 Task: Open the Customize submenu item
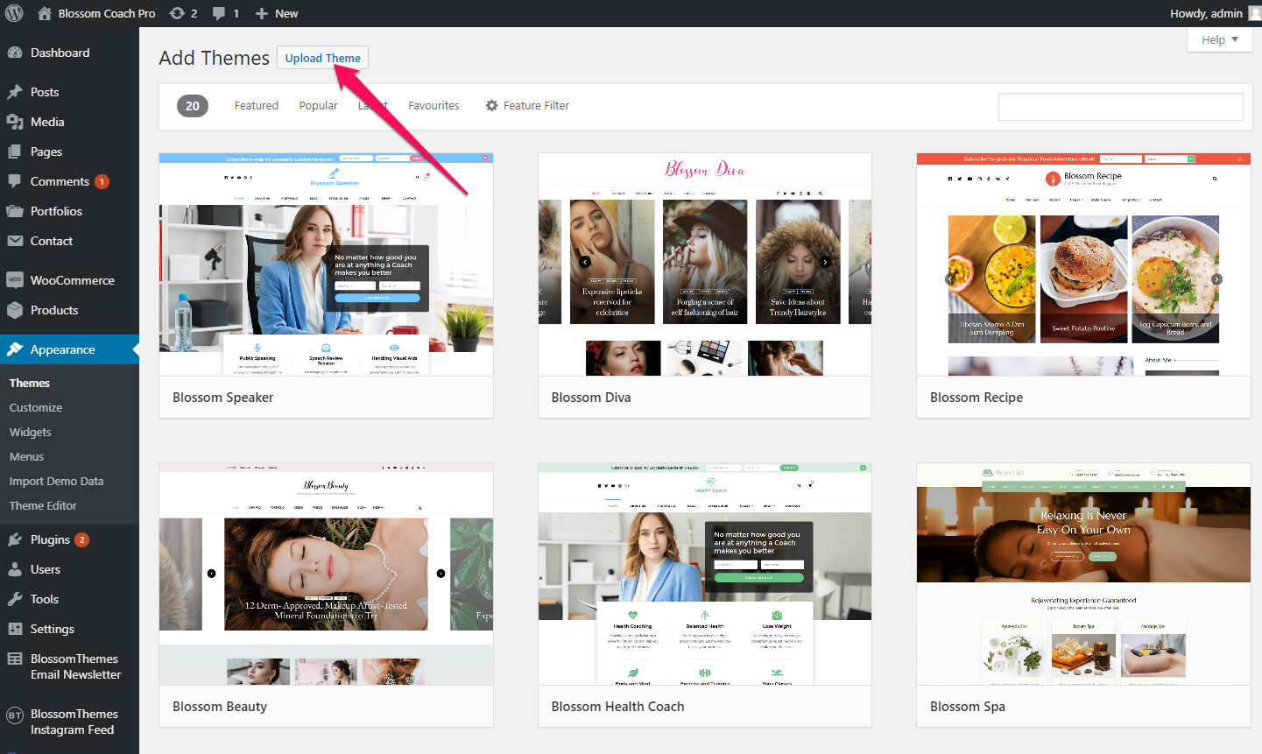pyautogui.click(x=36, y=407)
